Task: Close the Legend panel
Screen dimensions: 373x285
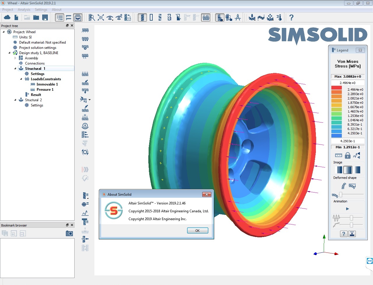Action: pyautogui.click(x=360, y=50)
